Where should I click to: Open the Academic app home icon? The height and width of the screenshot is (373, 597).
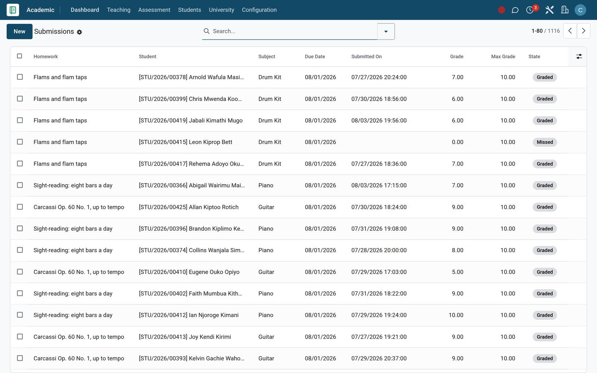coord(13,10)
